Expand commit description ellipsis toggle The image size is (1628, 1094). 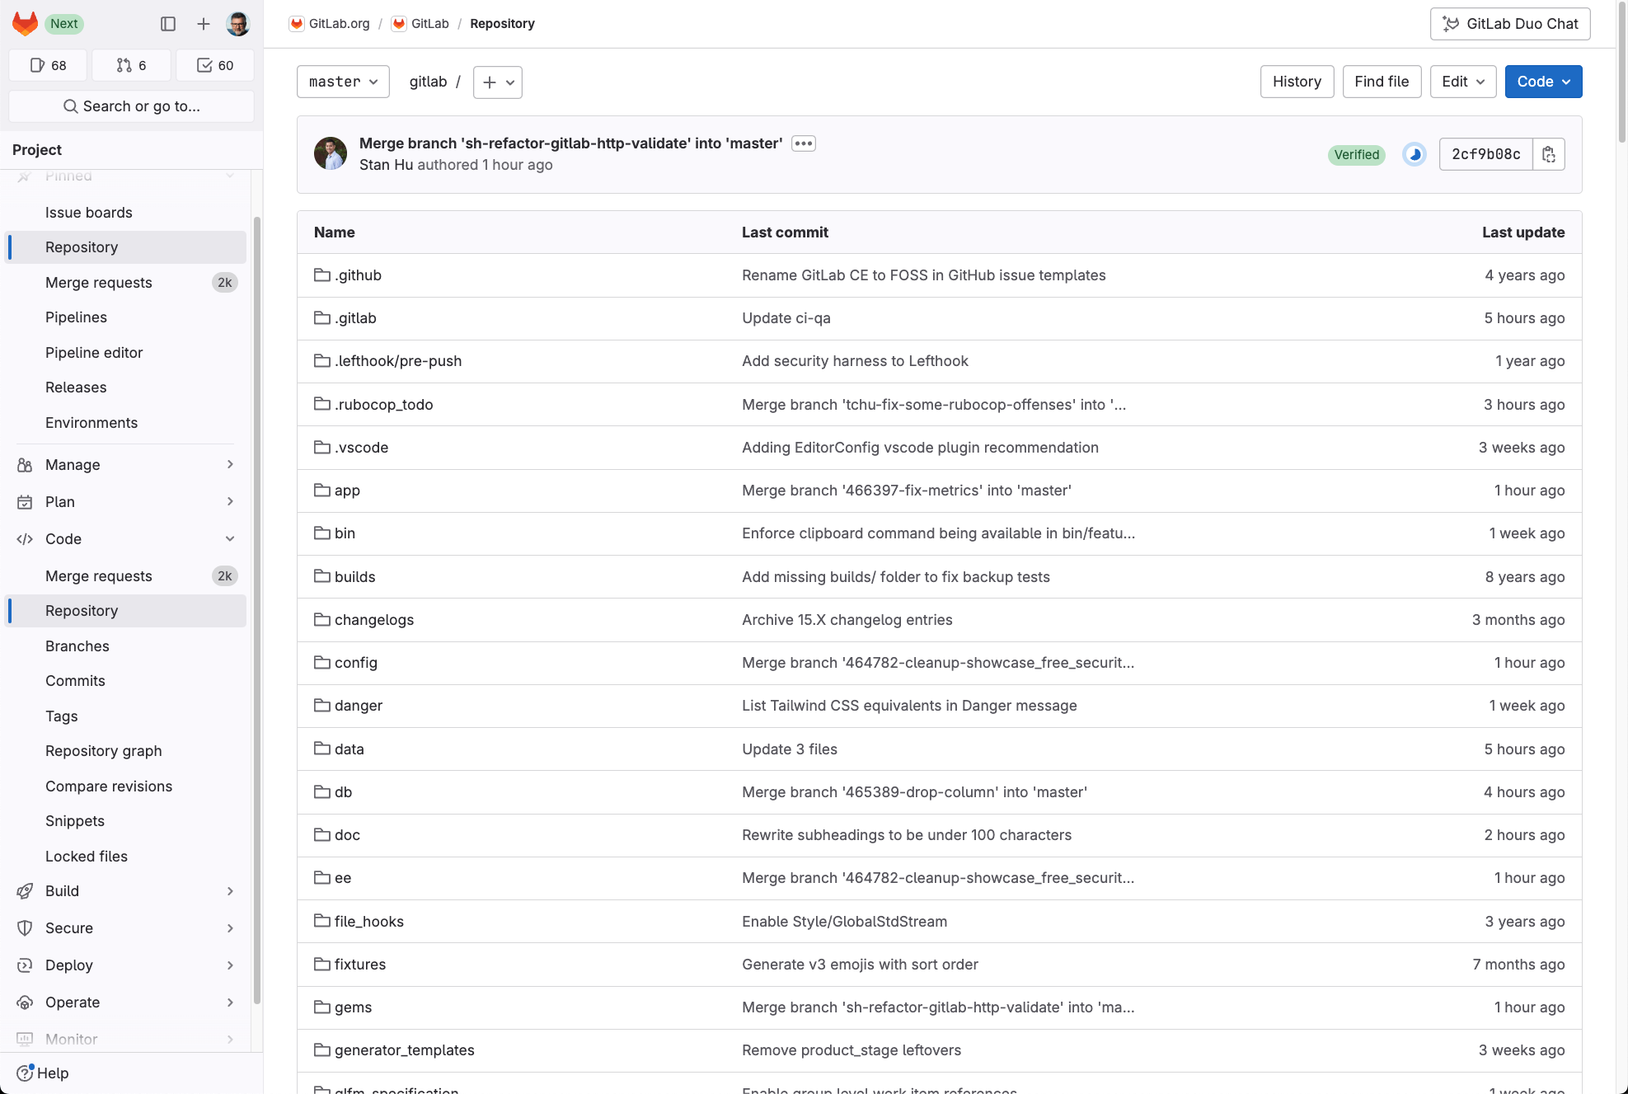coord(804,143)
